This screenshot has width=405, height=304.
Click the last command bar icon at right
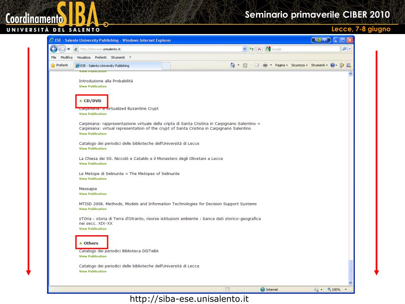click(349, 65)
